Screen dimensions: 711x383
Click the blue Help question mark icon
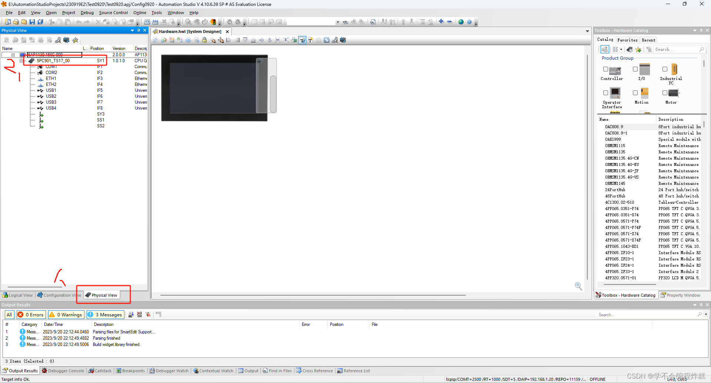click(470, 22)
